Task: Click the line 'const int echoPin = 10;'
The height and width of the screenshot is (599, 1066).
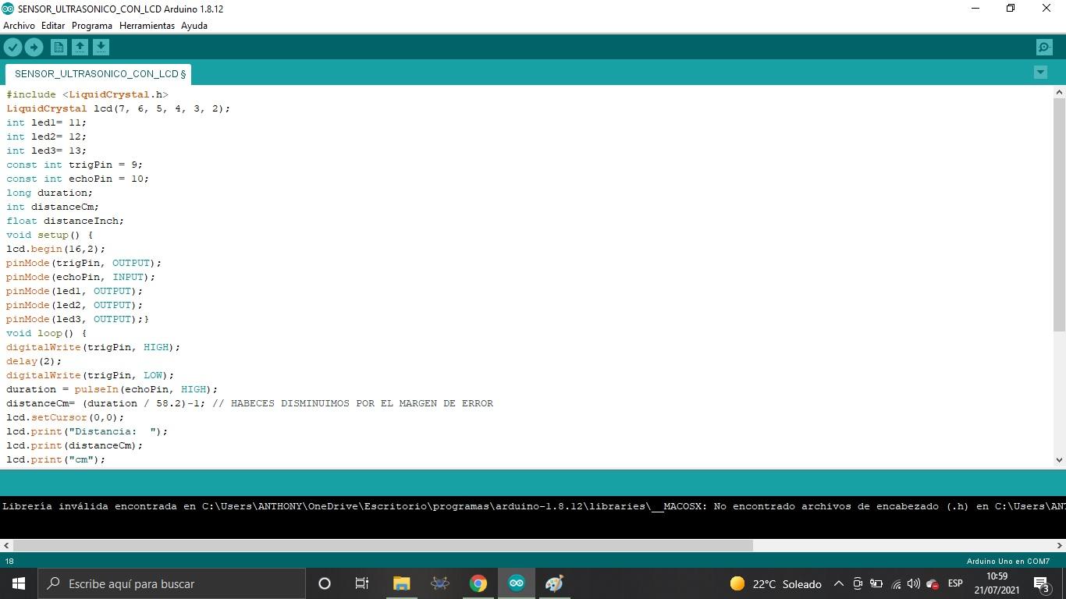Action: pos(78,179)
